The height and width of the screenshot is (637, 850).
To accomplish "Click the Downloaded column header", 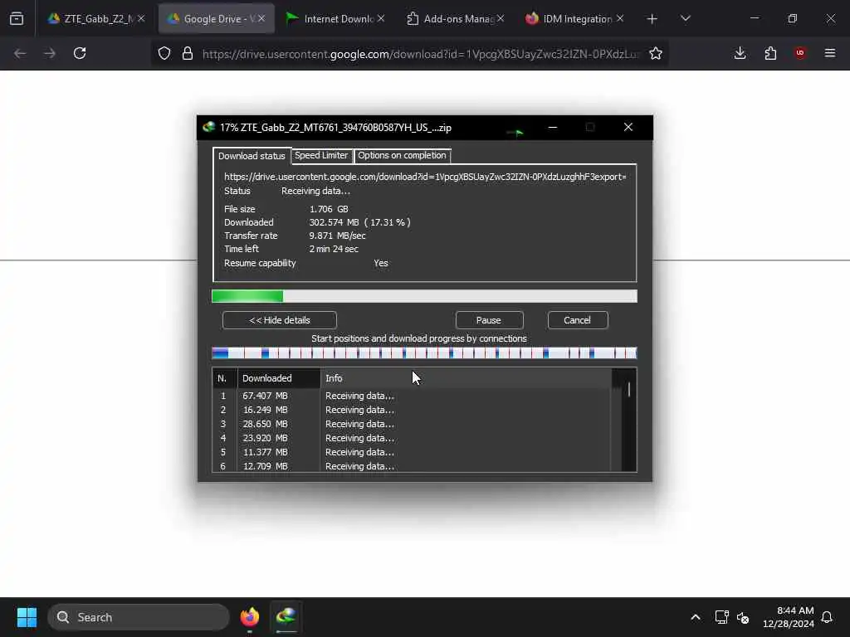I will [x=279, y=378].
